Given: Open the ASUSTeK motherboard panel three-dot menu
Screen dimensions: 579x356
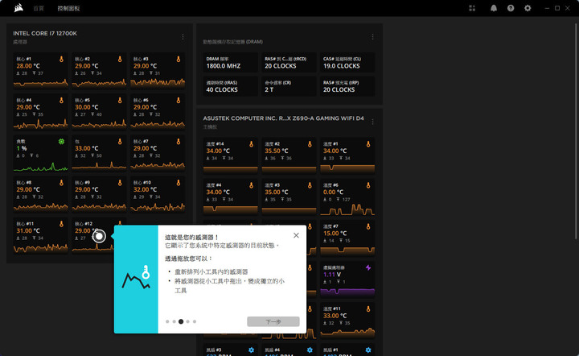Looking at the screenshot, I should [372, 122].
